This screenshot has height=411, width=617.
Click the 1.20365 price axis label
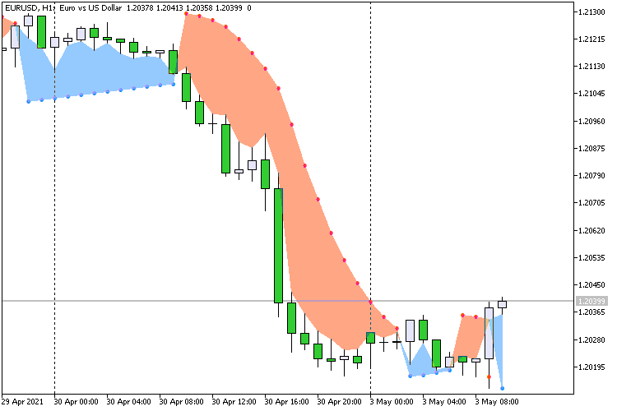(x=591, y=312)
